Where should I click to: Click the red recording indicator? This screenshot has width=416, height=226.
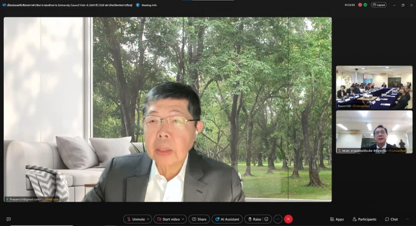coord(360,5)
